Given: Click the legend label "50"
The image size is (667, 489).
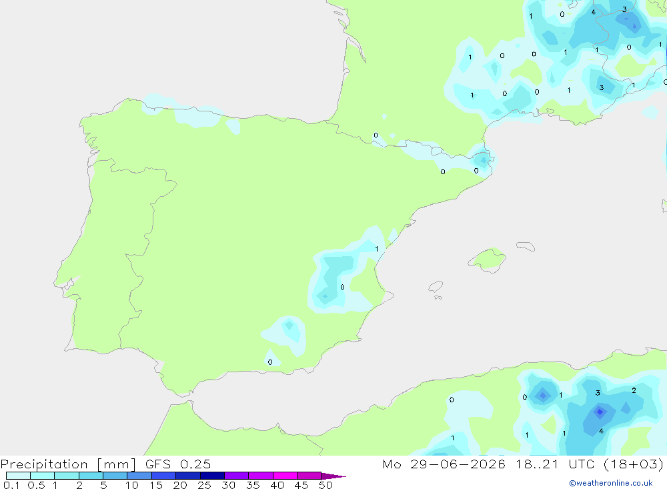Looking at the screenshot, I should pyautogui.click(x=325, y=485).
